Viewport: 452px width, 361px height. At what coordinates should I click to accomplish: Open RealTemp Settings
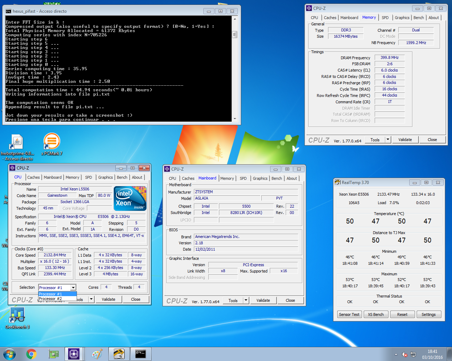(429, 314)
